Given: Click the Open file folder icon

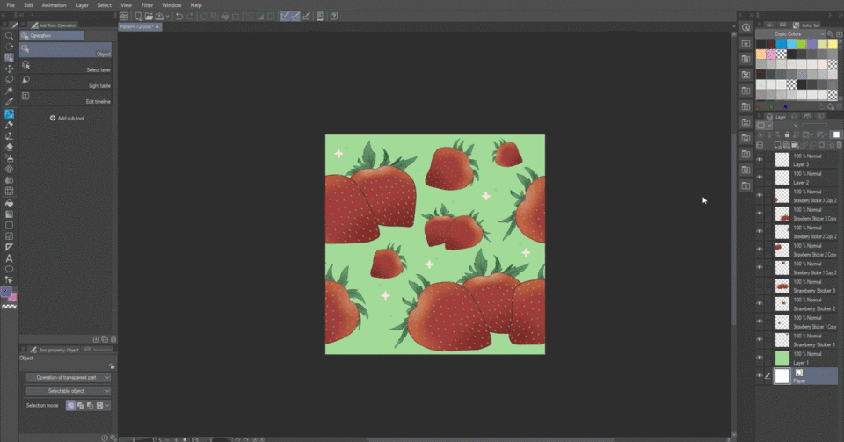Looking at the screenshot, I should pyautogui.click(x=149, y=16).
